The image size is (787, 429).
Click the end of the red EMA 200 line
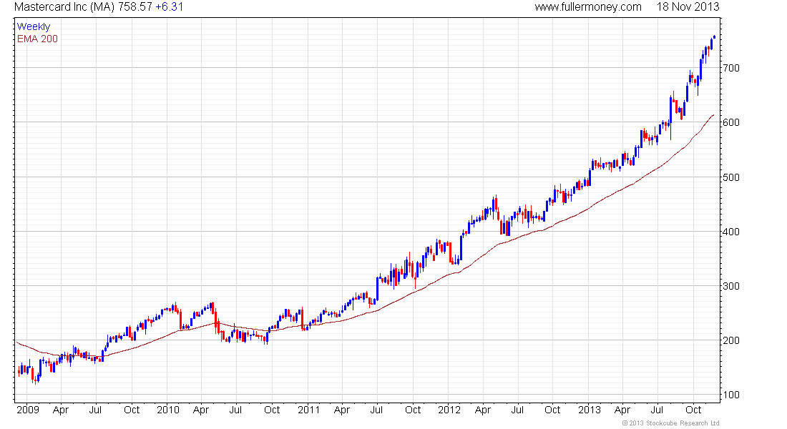(713, 115)
